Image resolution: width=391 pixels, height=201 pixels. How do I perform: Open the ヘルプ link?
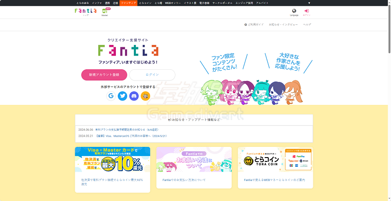click(x=307, y=24)
